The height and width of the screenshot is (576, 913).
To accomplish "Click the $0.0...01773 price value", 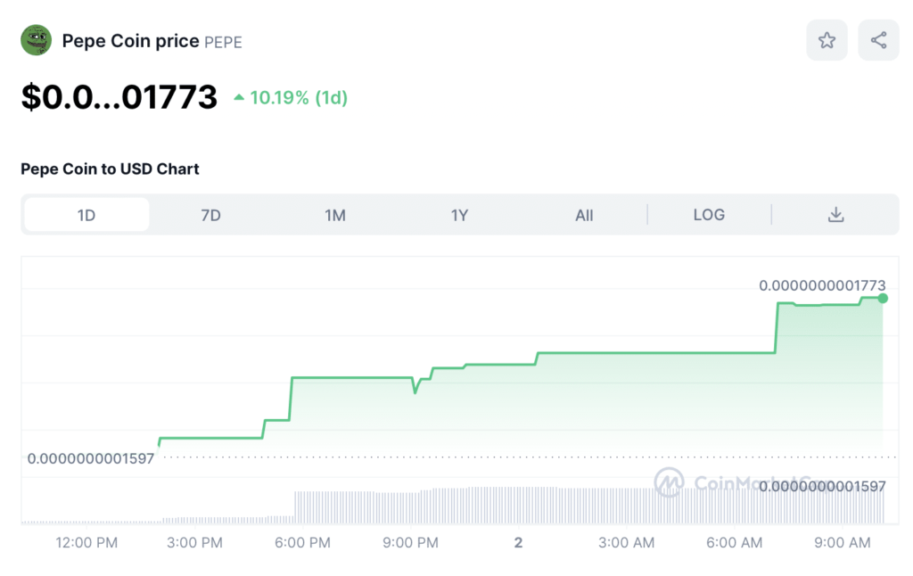I will [x=119, y=96].
